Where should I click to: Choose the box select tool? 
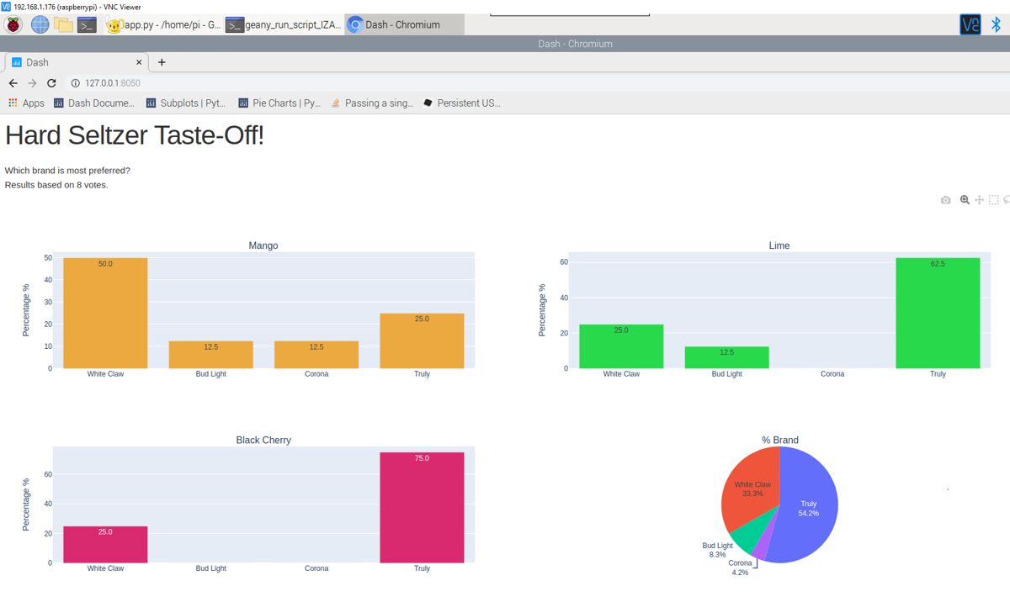(994, 200)
